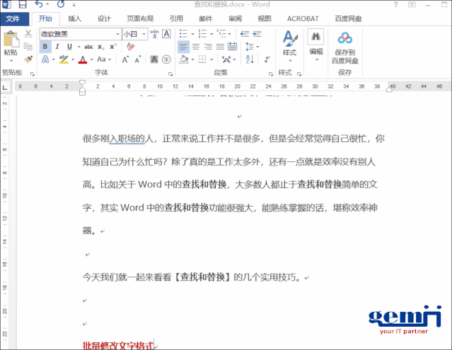452x350 pixels.
Task: Expand underline style arrow
Action: [79, 47]
